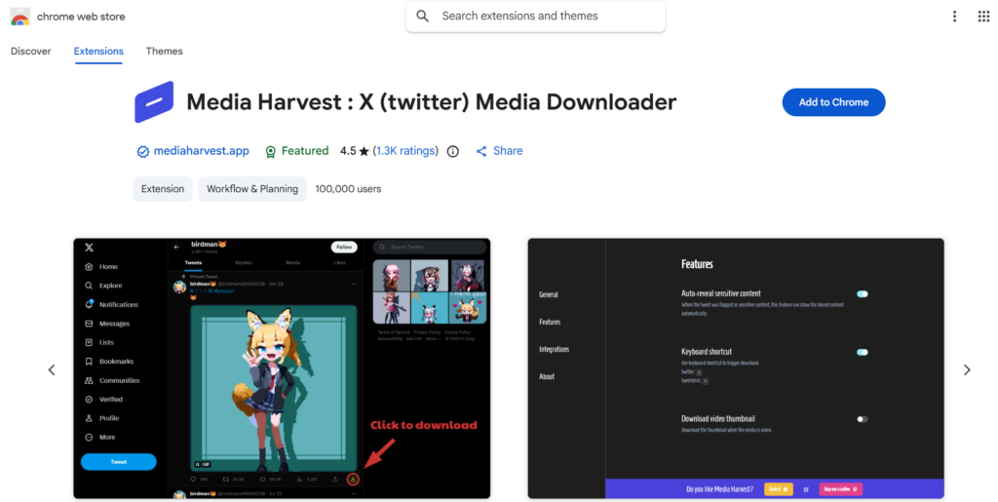Click the search magnifier icon

[x=422, y=16]
